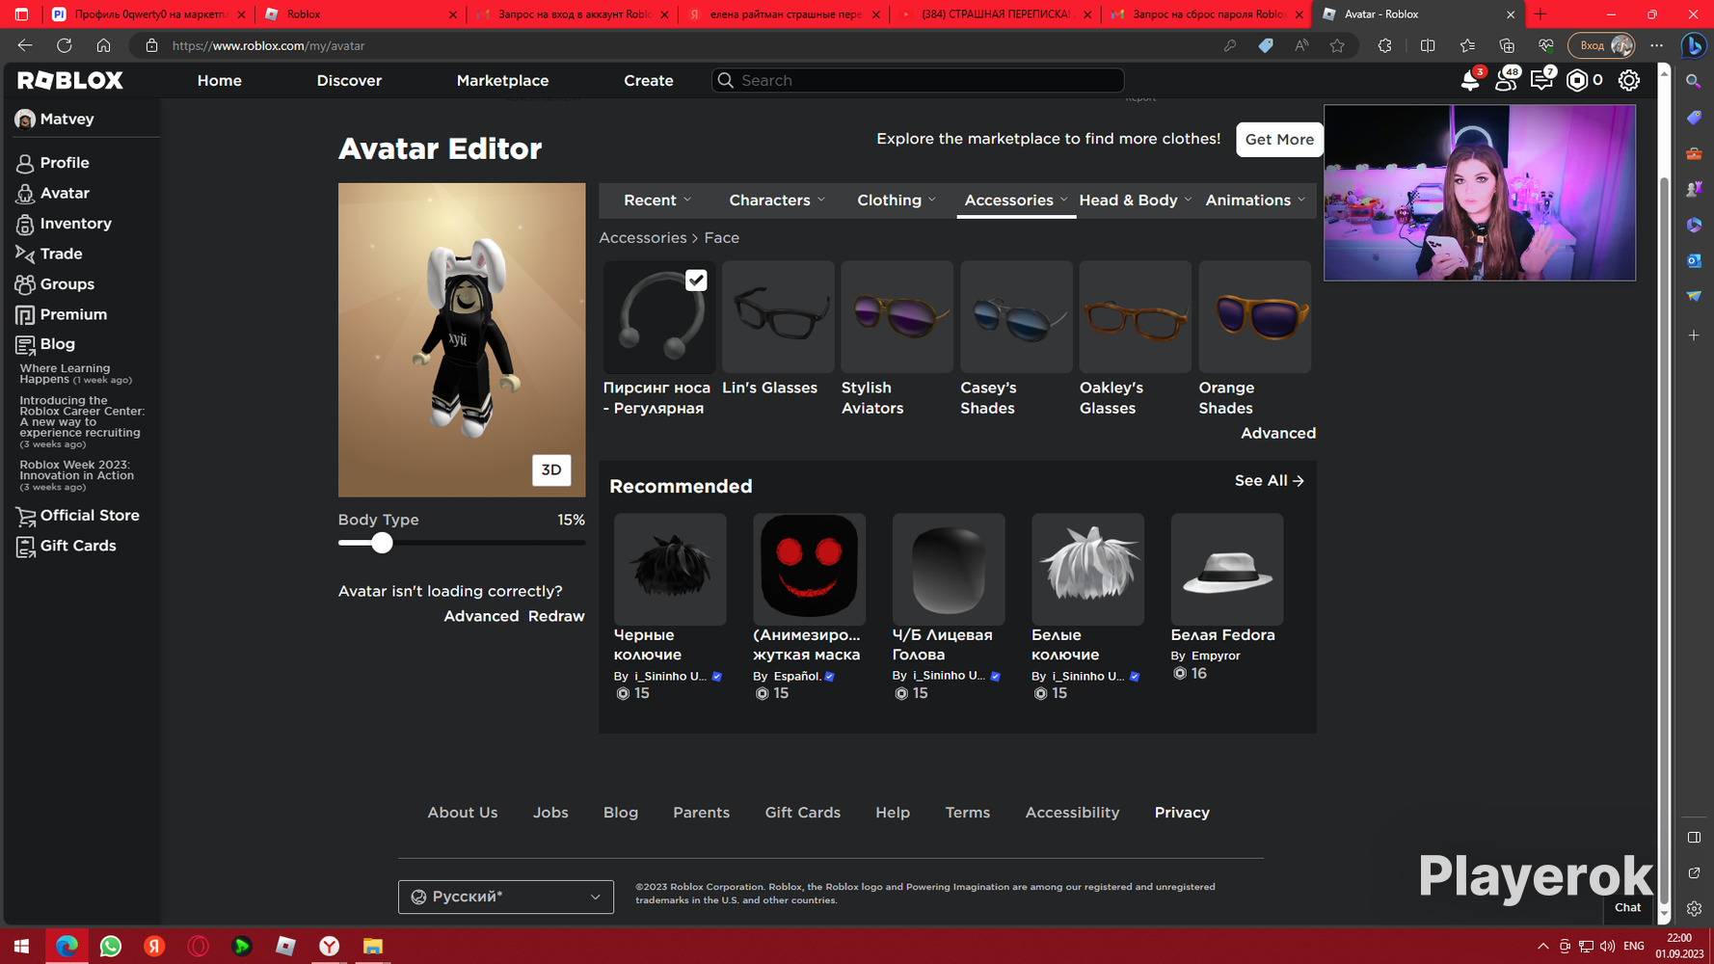Expand the Accessories dropdown tab
The height and width of the screenshot is (964, 1714).
pyautogui.click(x=1016, y=201)
